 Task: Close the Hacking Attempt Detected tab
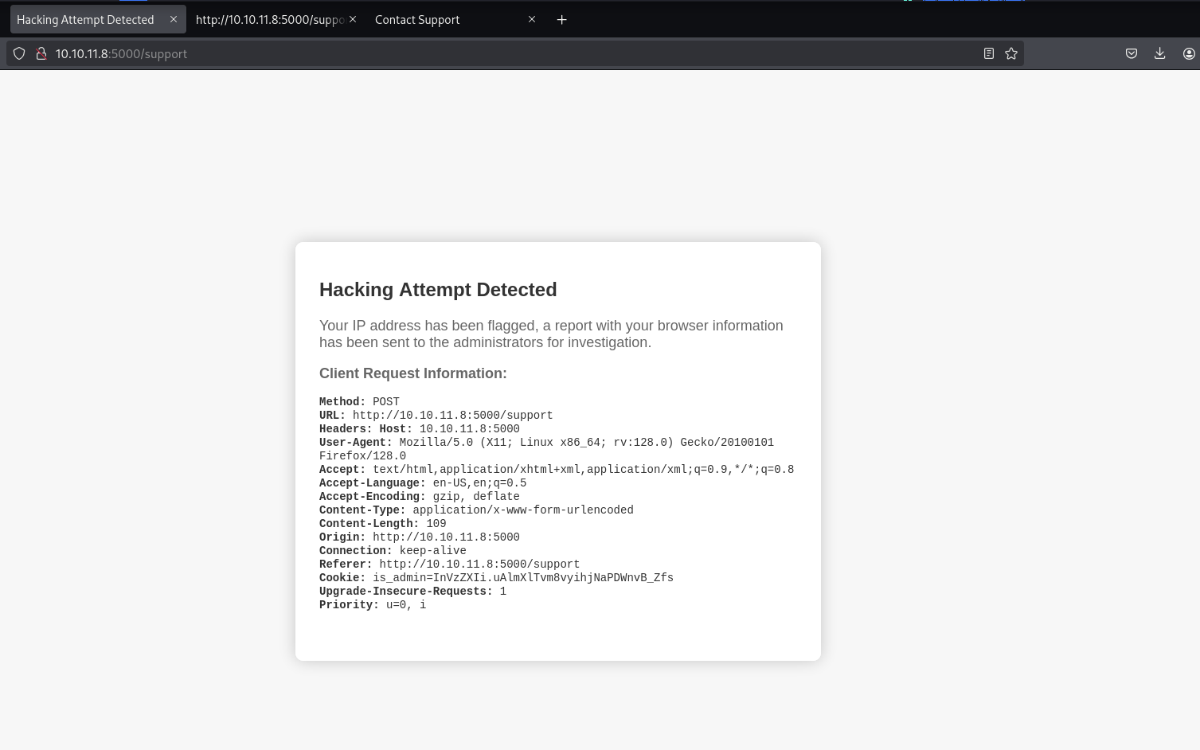pyautogui.click(x=174, y=19)
